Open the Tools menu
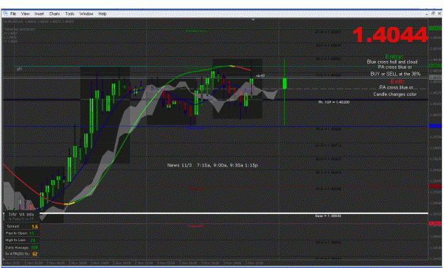This screenshot has height=268, width=444. click(70, 13)
